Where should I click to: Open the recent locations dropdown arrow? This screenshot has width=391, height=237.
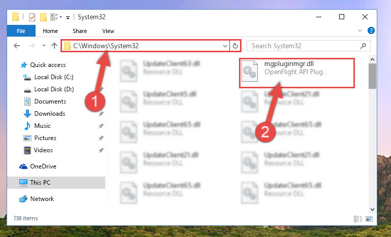44,46
